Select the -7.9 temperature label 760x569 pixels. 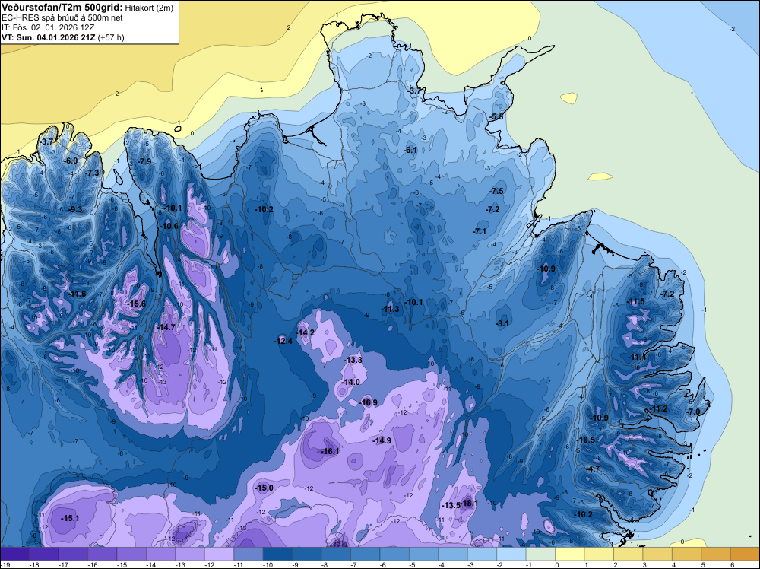(x=144, y=161)
